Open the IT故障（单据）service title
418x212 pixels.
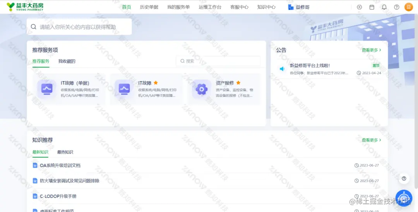(x=75, y=83)
